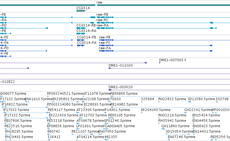Screen dimensions: 230x141
Task: Click the raw-RB transcript label
Action: coord(102,15)
